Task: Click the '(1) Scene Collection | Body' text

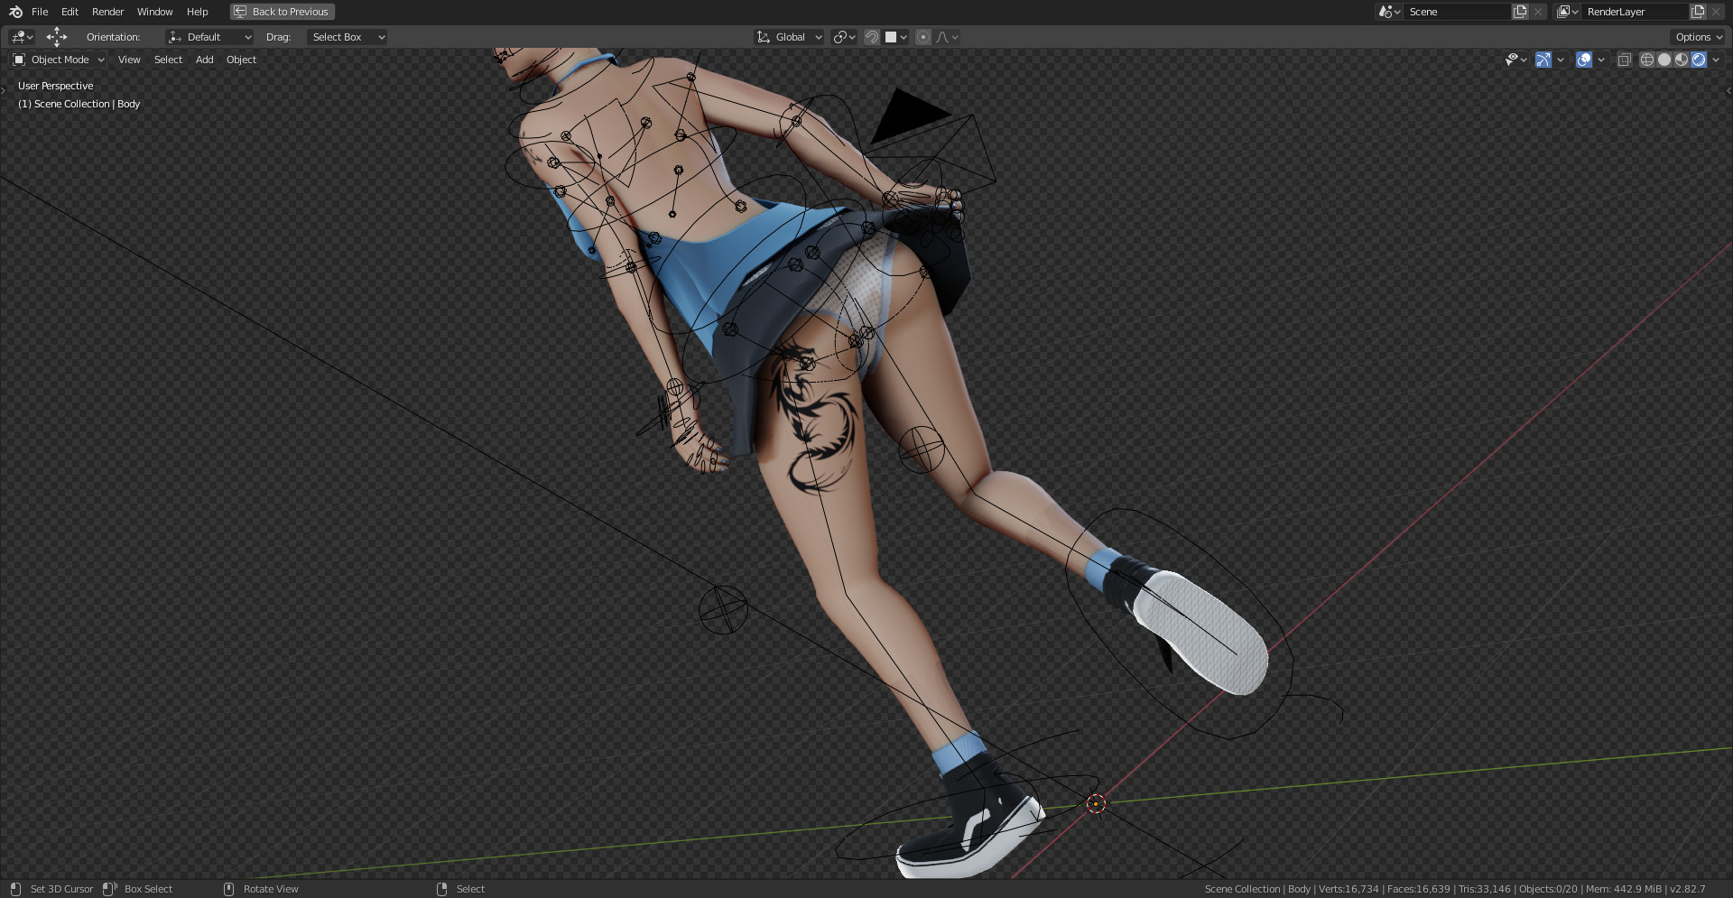Action: [x=79, y=104]
